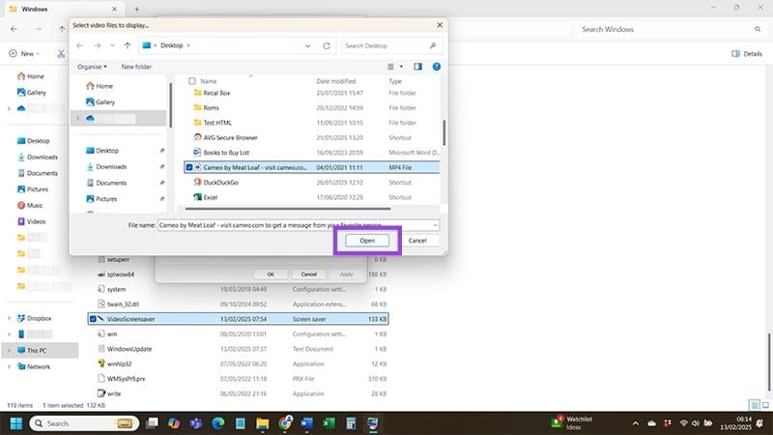Click the Search Desktop input field
The width and height of the screenshot is (773, 435).
click(x=386, y=45)
